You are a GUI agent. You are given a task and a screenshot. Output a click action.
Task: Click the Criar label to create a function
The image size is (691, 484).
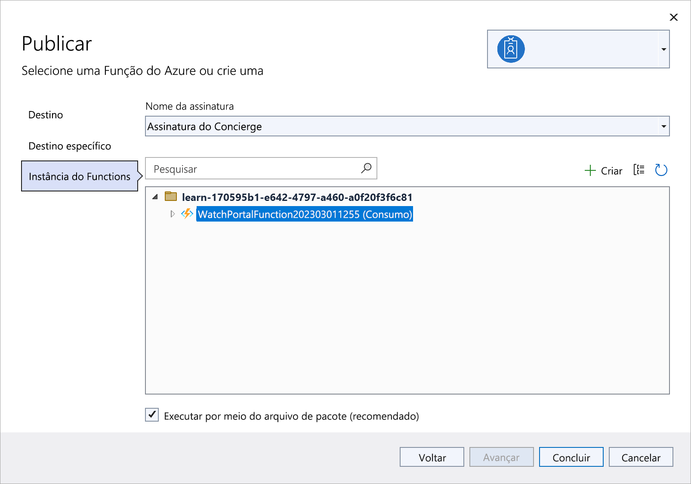coord(611,171)
